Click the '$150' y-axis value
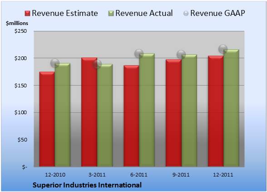Viewport: 267px width, 192px height. 20,86
